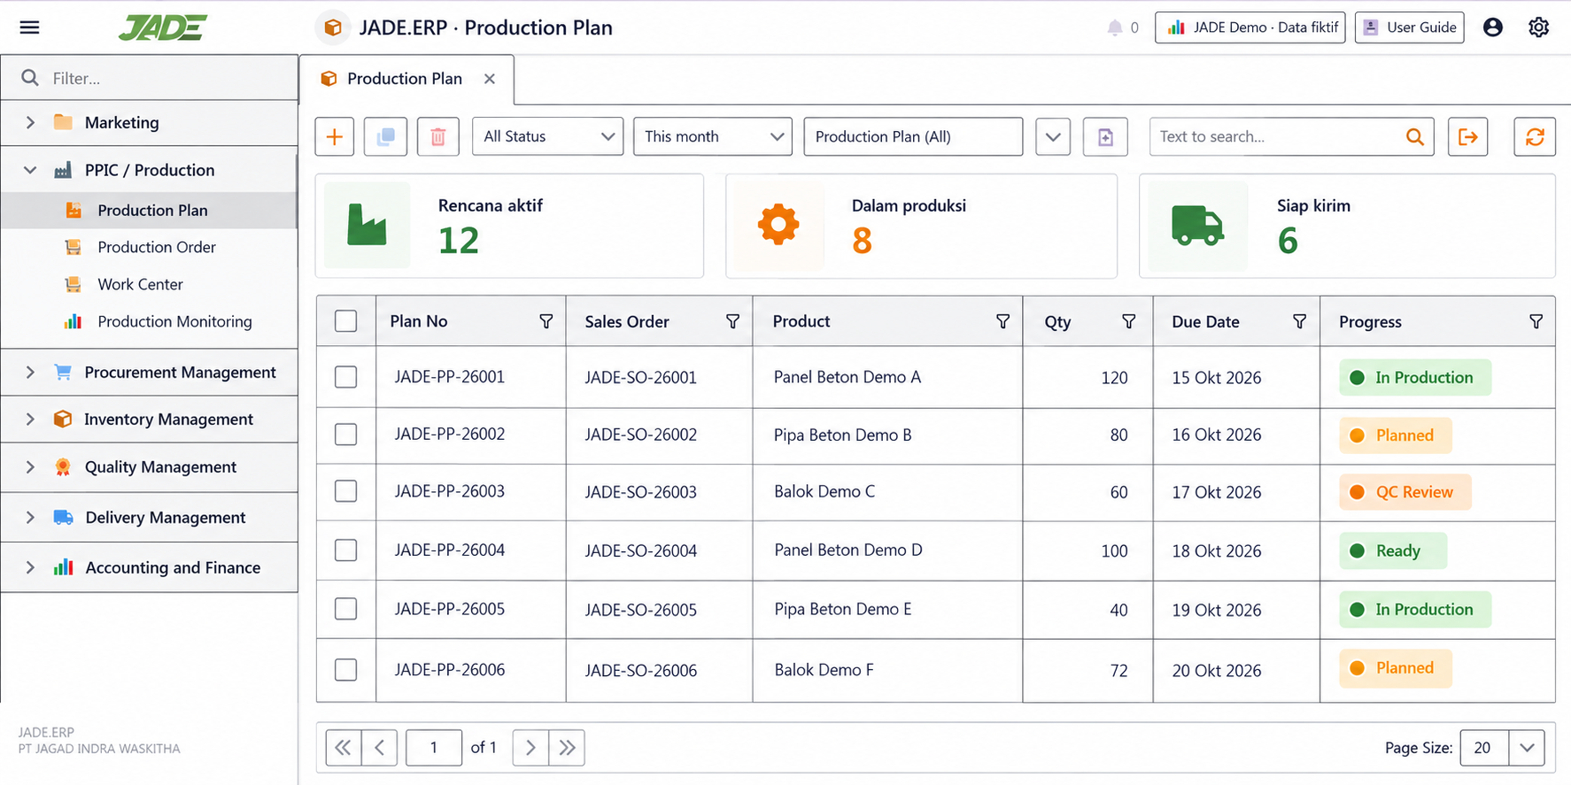Image resolution: width=1571 pixels, height=785 pixels.
Task: Click the delete trash icon
Action: tap(438, 137)
